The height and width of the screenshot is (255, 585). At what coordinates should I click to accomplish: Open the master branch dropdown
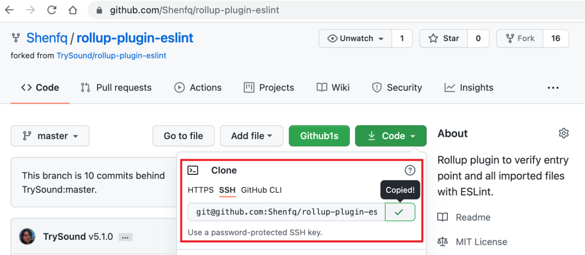50,136
